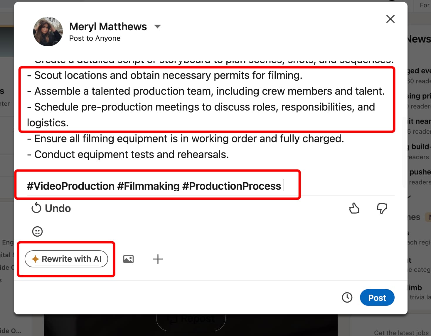Give thumbs down feedback on the rewrite
Screen dimensions: 431x336
381,209
